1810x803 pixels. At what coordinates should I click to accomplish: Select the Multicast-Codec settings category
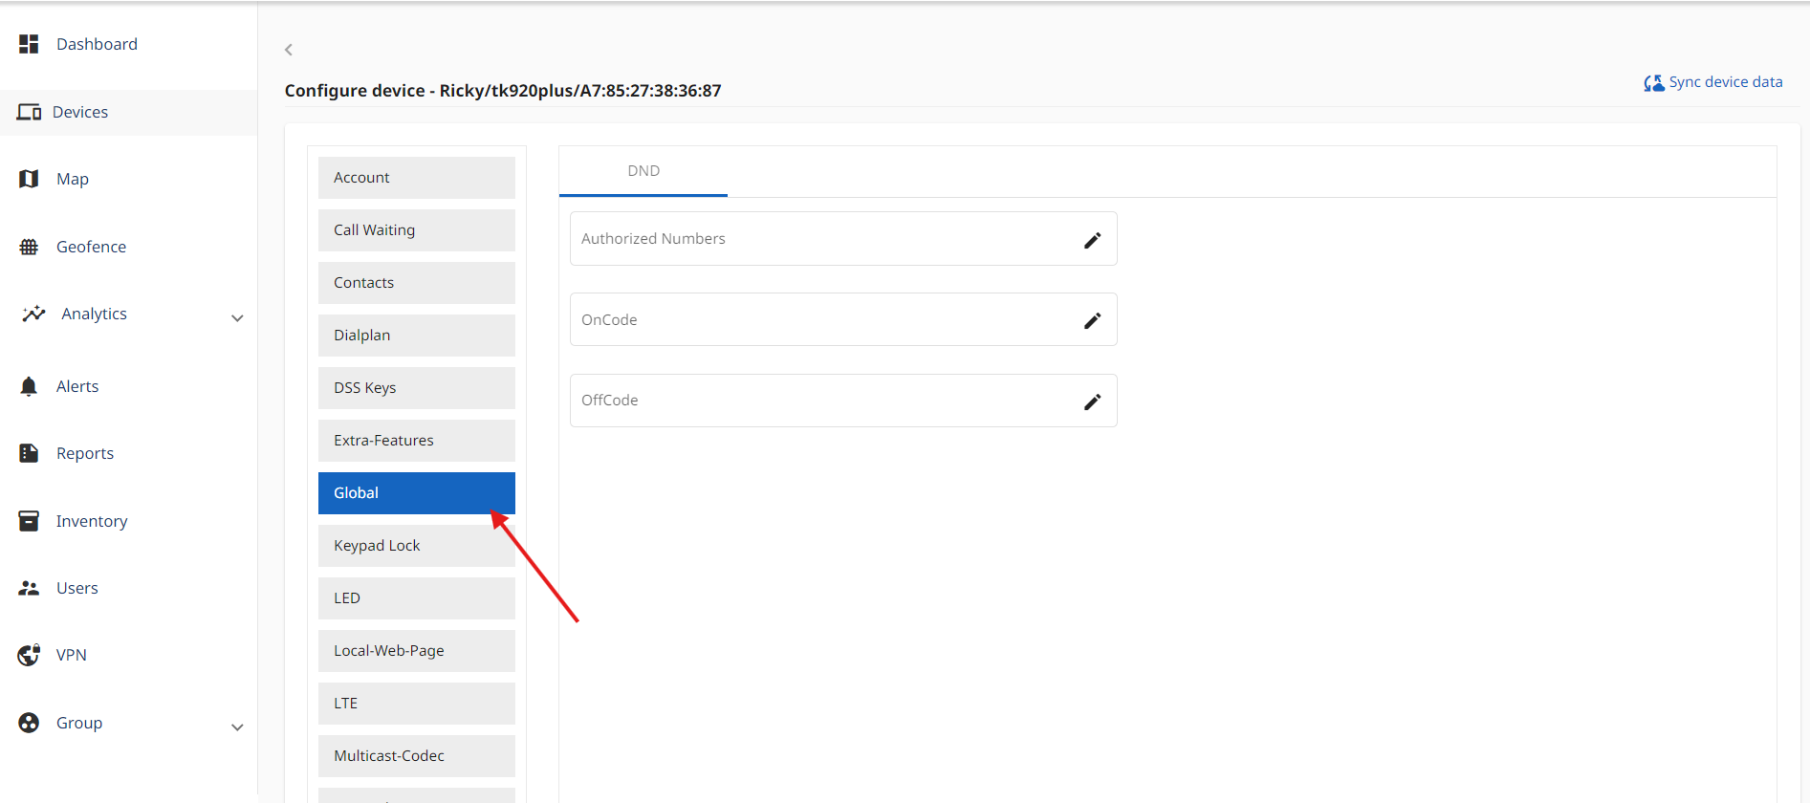coord(416,756)
